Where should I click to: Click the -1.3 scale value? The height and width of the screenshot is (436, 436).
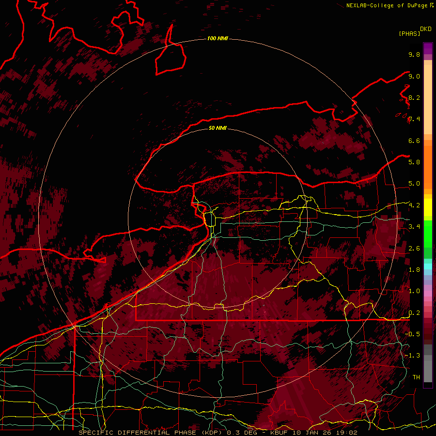click(x=412, y=356)
